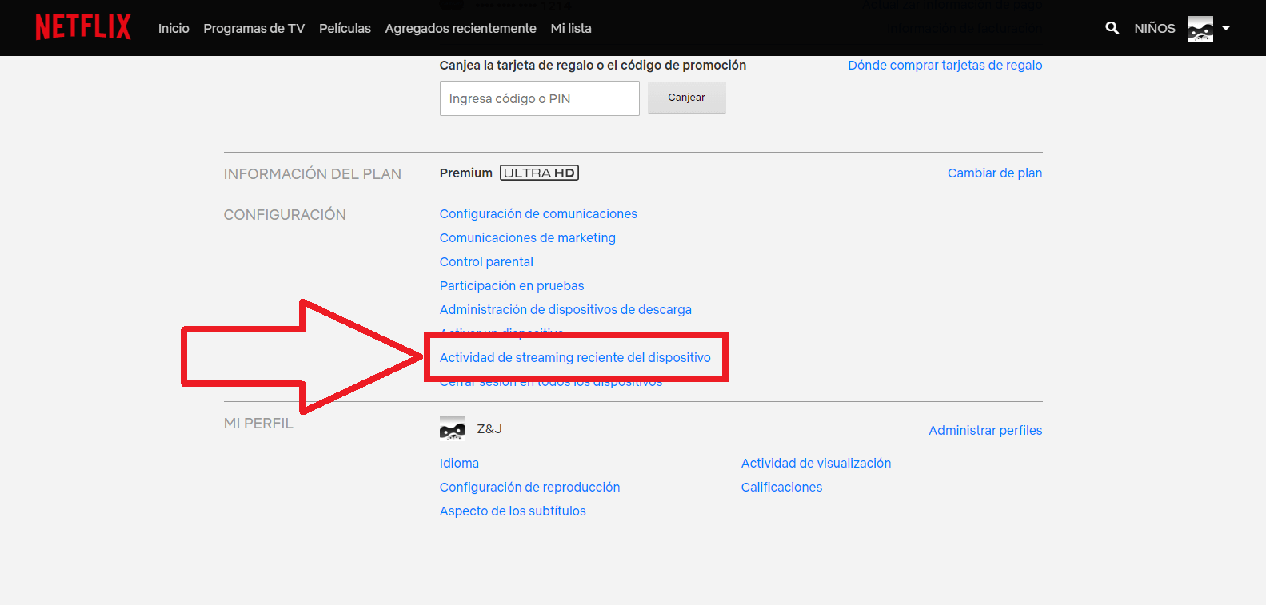Click the Z&J profile name
The width and height of the screenshot is (1266, 605).
(x=489, y=429)
